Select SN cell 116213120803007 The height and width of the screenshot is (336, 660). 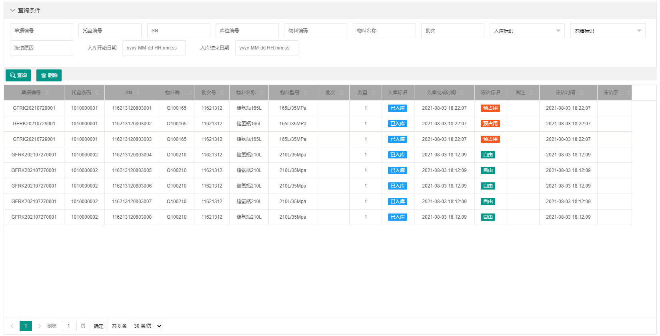132,202
